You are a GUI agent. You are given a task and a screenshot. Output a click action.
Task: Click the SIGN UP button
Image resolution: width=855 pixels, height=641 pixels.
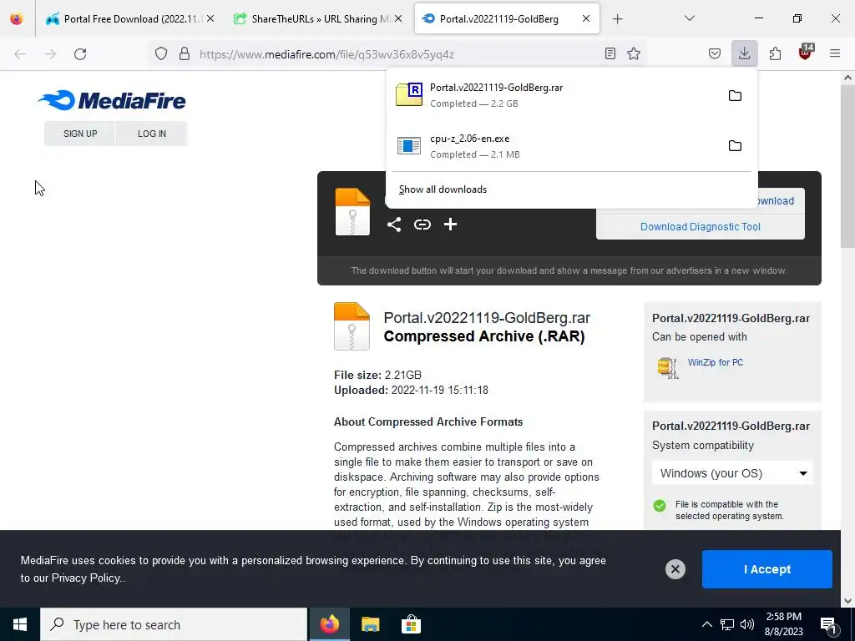[x=80, y=134]
